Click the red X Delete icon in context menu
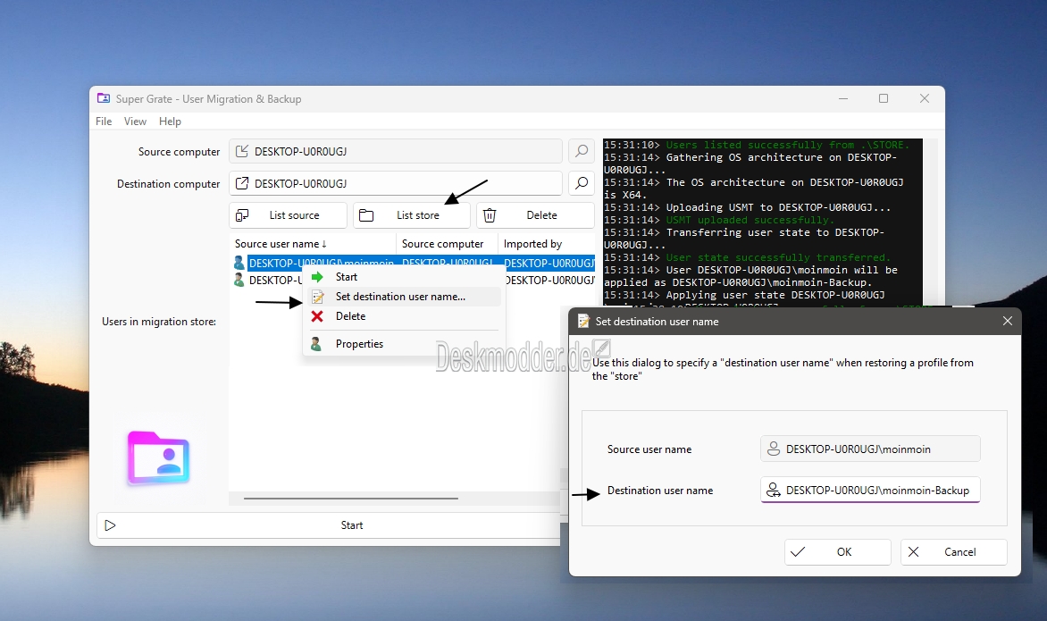 317,315
